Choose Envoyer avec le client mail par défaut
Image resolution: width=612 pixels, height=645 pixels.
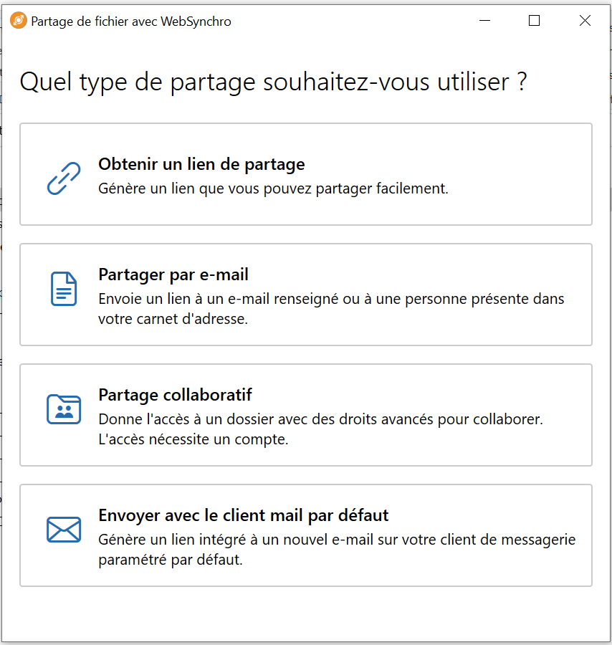244,515
